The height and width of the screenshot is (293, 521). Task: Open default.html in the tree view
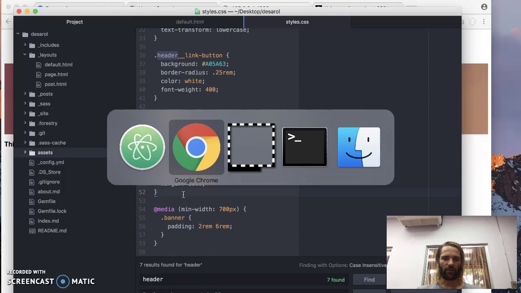(x=58, y=65)
